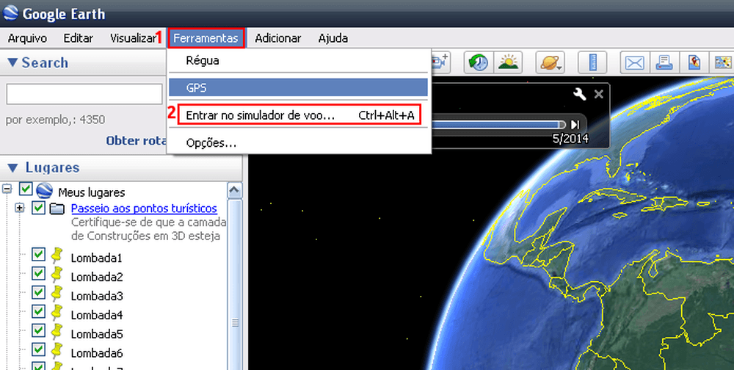Expand the Passeio aos pontos turísticos folder
This screenshot has width=734, height=370.
(x=19, y=208)
